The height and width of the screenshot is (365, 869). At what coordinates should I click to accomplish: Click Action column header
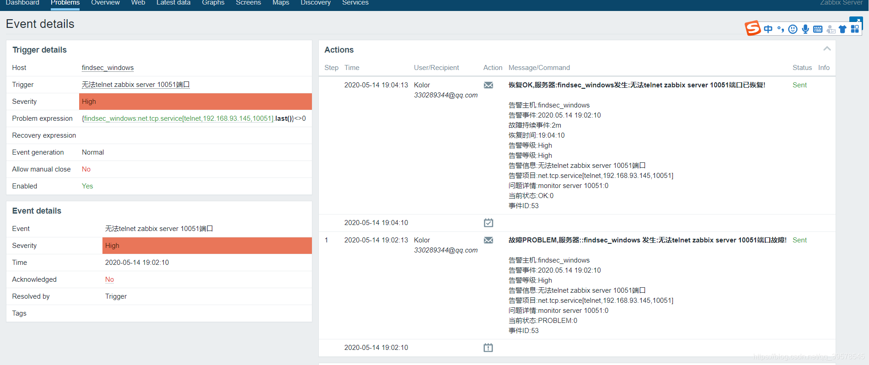[x=493, y=68]
